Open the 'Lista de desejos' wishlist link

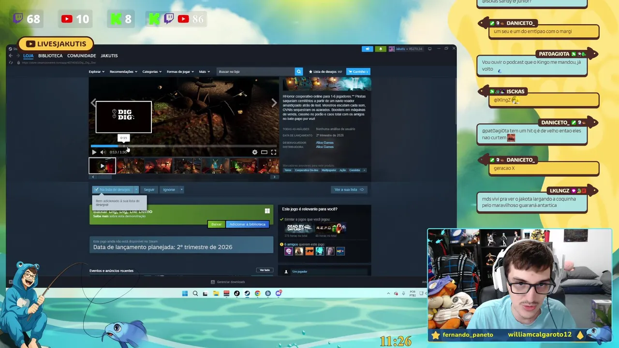point(325,72)
